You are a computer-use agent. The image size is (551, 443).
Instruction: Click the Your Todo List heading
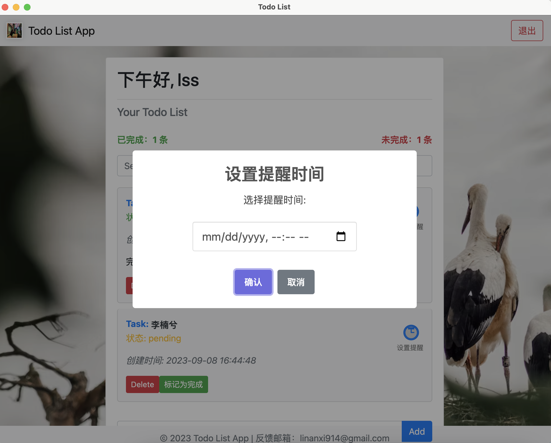pyautogui.click(x=152, y=112)
